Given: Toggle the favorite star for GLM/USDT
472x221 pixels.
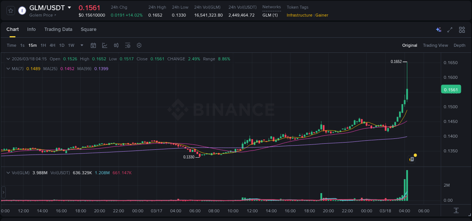Looking at the screenshot, I should coord(10,11).
